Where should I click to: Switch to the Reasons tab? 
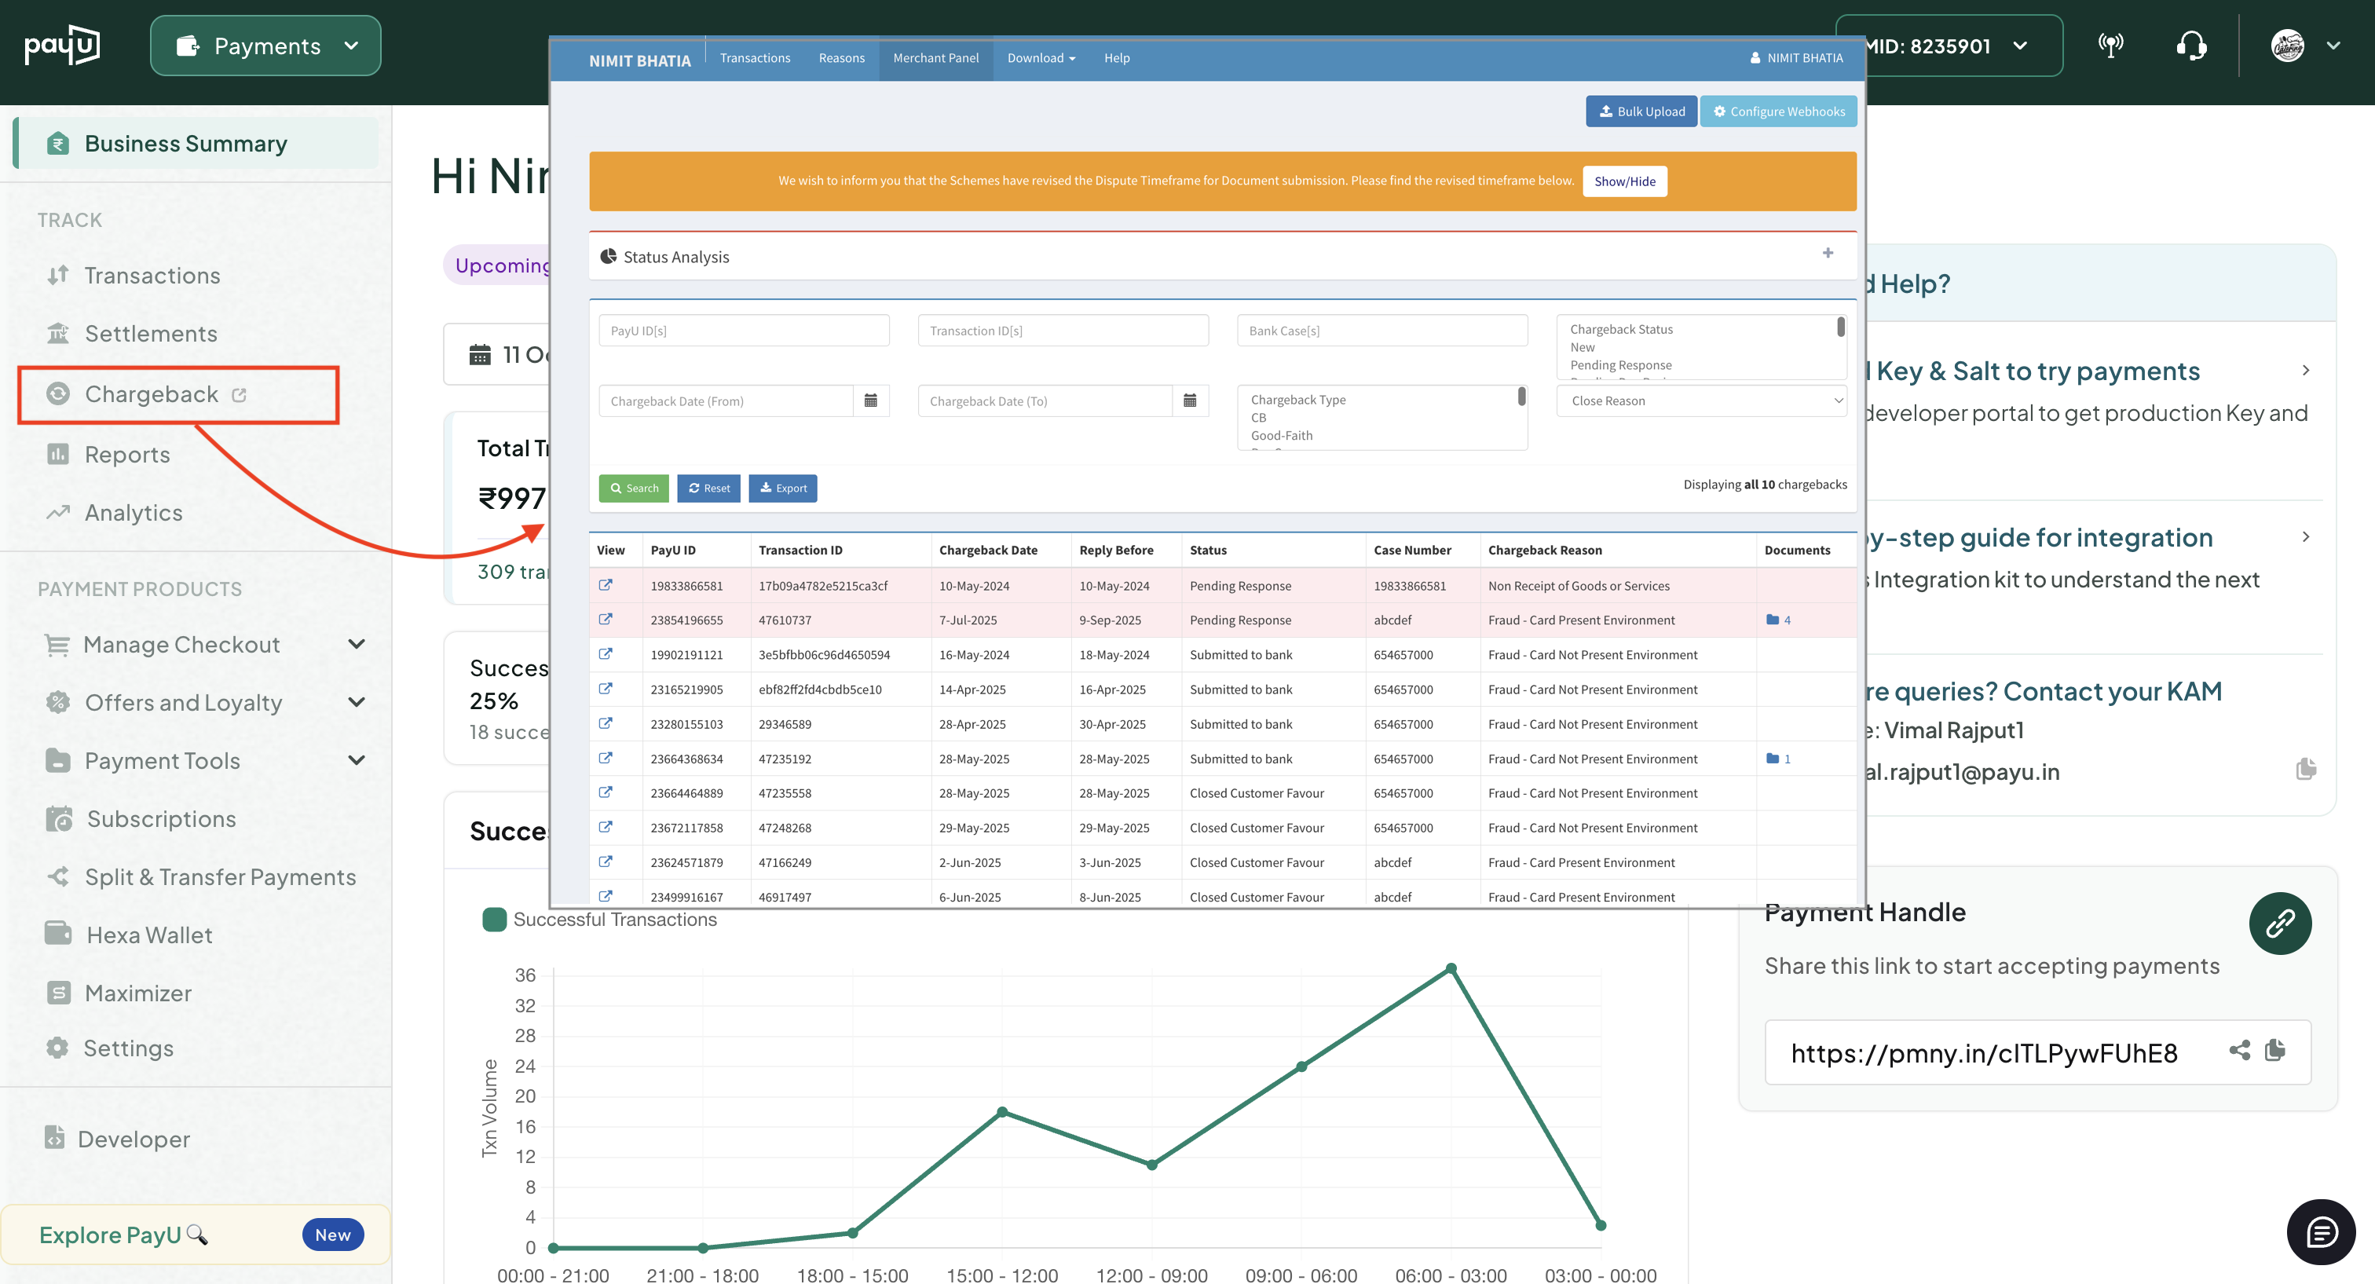click(841, 58)
